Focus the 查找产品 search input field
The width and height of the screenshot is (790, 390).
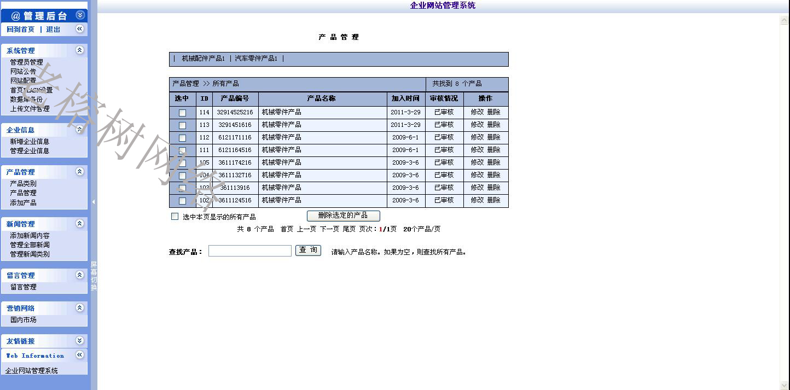tap(250, 251)
